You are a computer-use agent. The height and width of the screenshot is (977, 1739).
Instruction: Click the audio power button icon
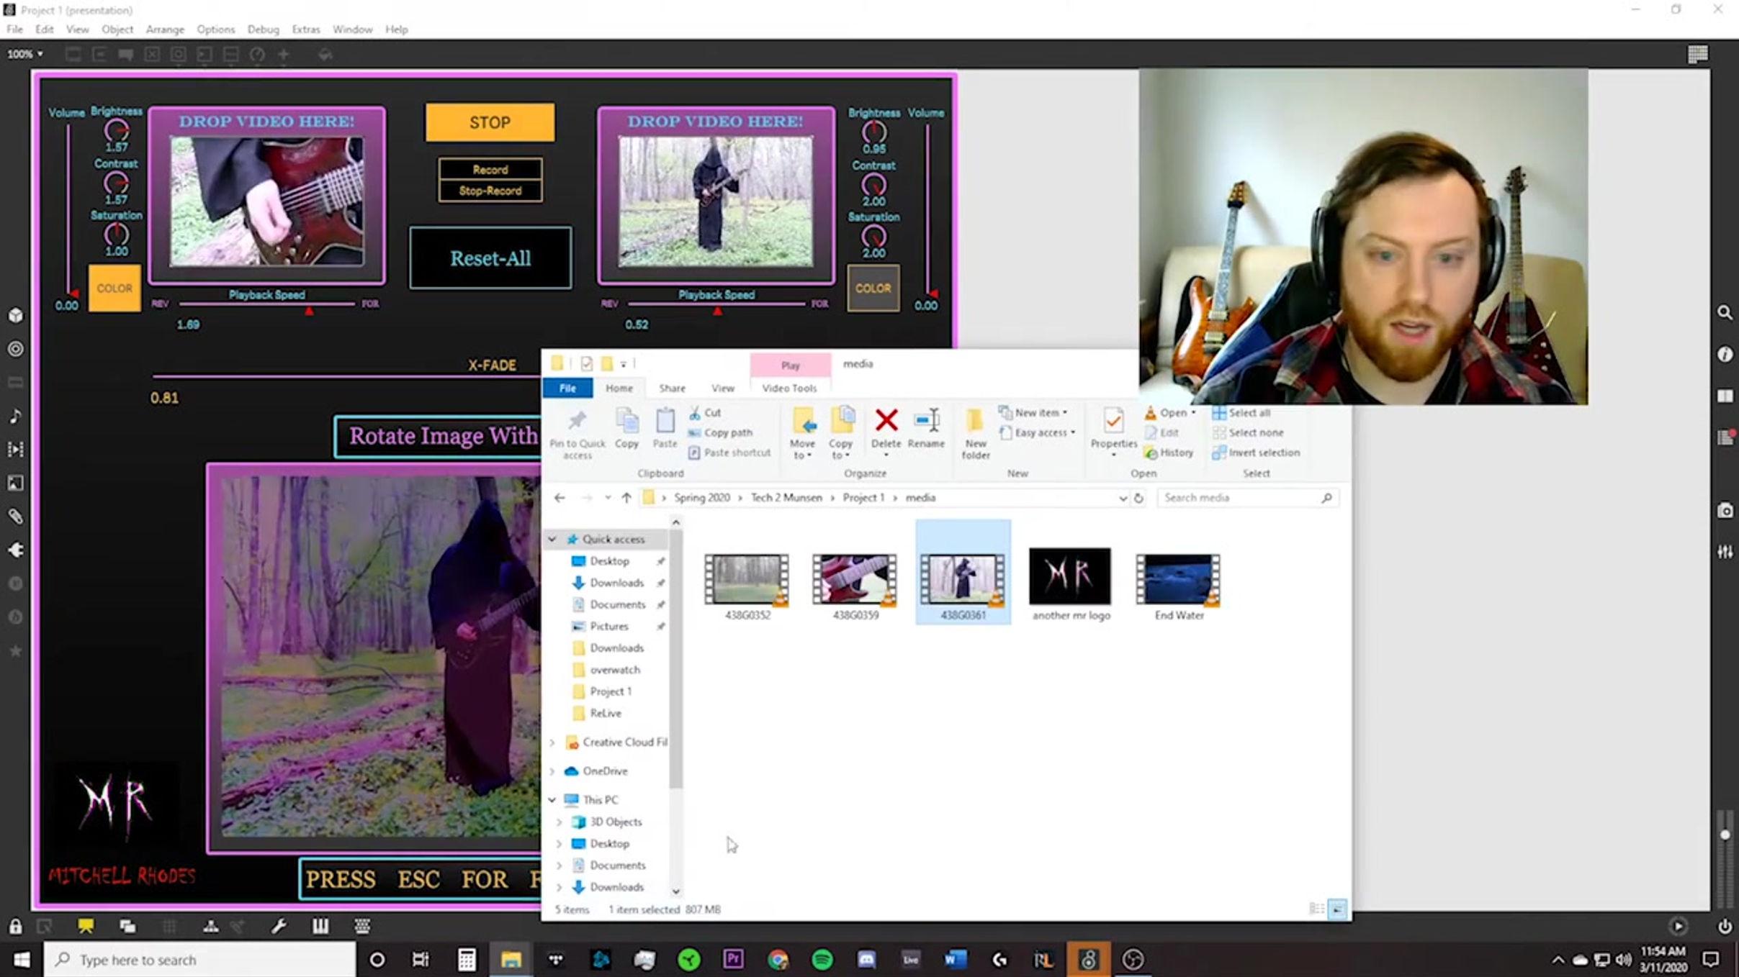(x=1725, y=927)
